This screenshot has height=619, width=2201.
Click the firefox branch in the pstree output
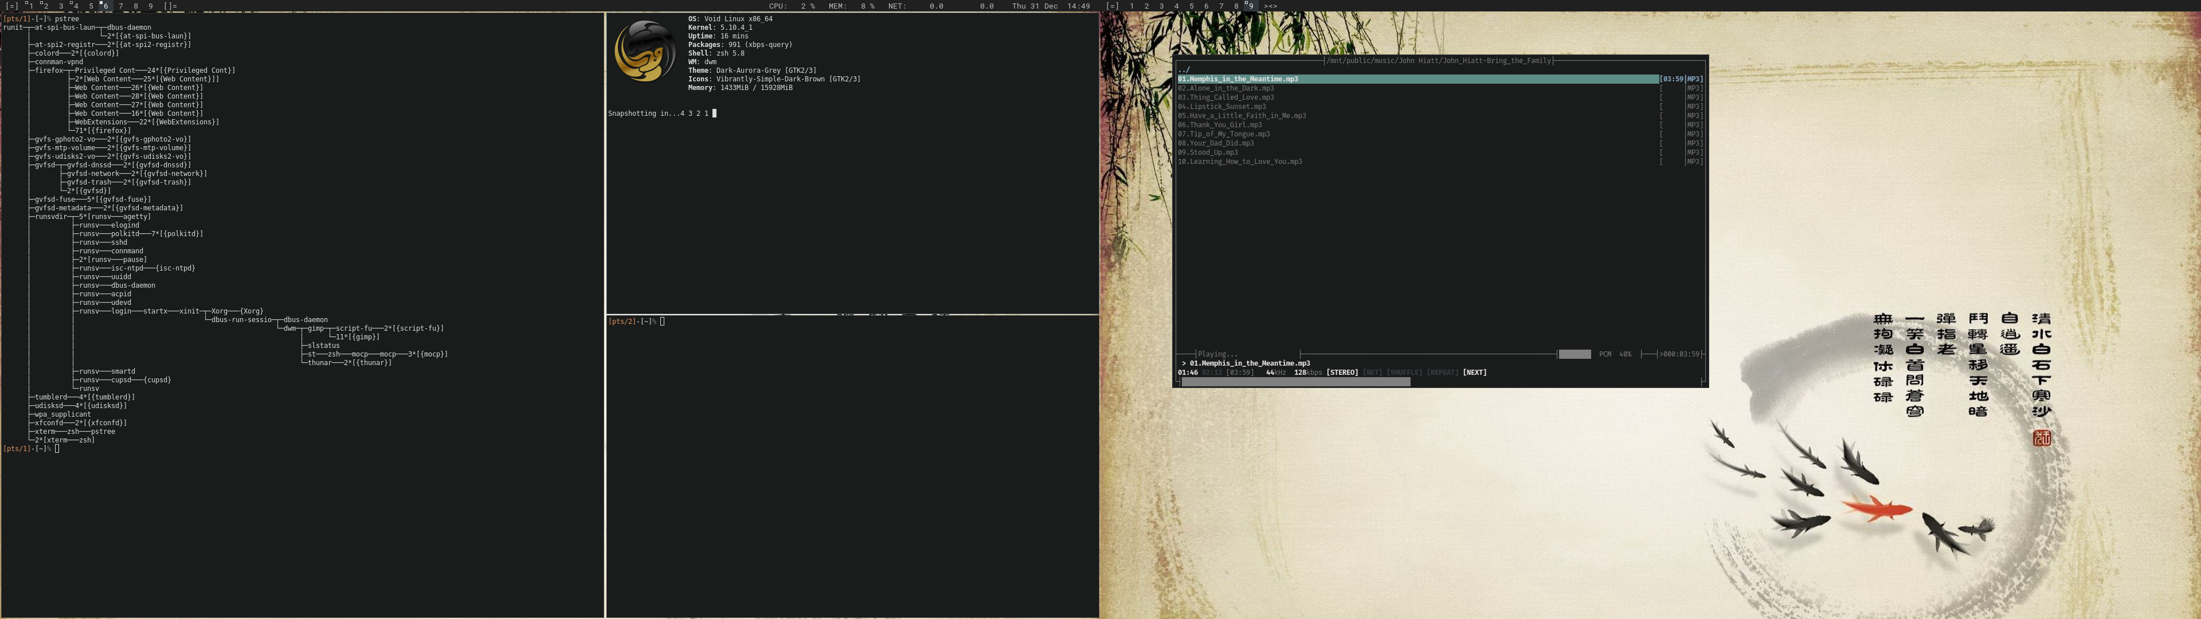pyautogui.click(x=49, y=70)
